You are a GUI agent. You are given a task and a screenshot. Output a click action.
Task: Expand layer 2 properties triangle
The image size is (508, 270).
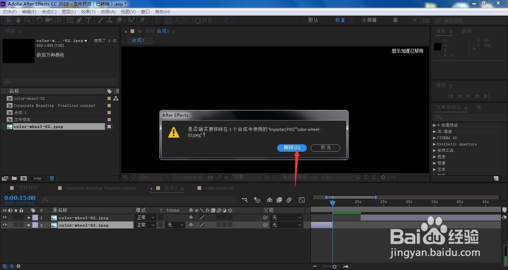(x=29, y=225)
